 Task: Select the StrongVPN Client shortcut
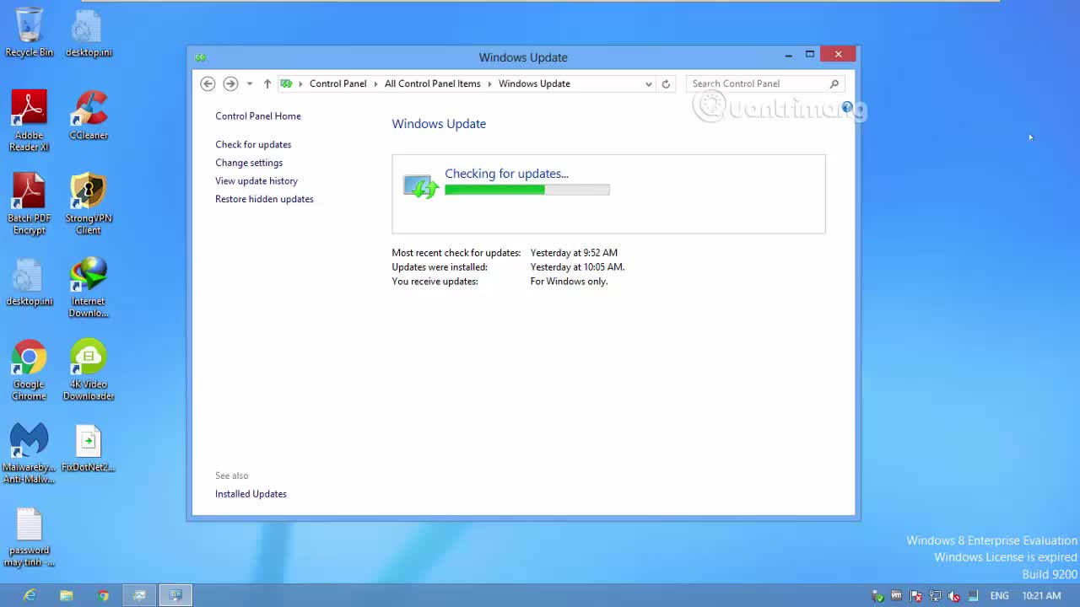click(89, 204)
